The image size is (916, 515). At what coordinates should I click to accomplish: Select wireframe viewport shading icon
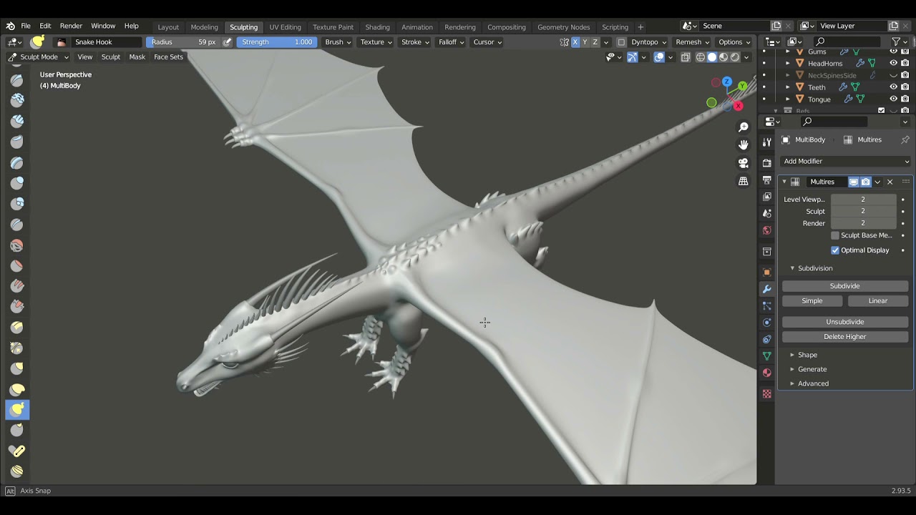701,57
